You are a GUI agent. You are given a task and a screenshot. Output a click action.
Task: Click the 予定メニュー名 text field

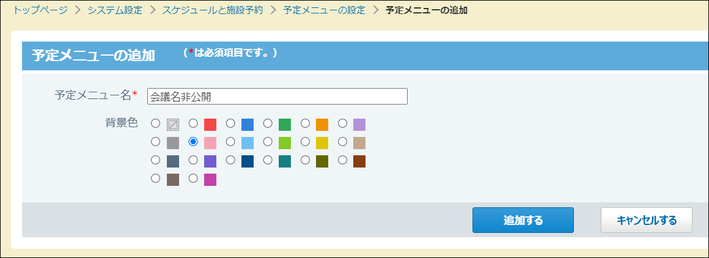click(x=277, y=96)
